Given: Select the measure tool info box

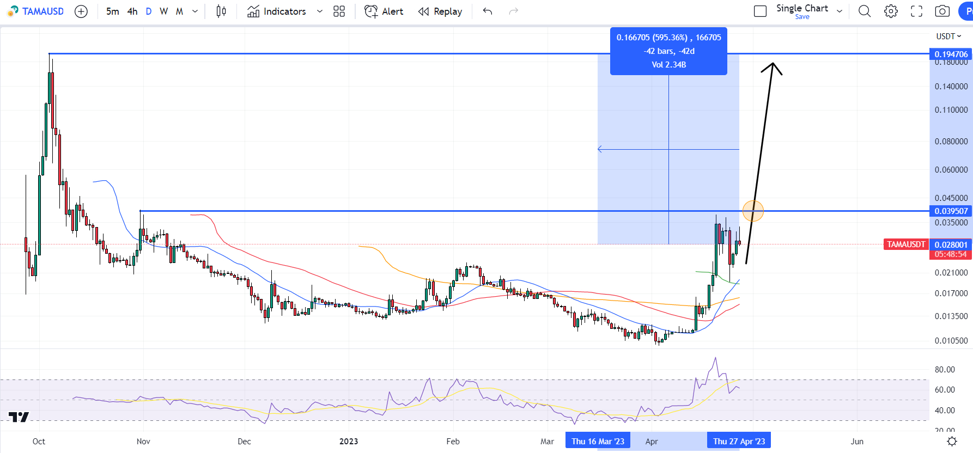Looking at the screenshot, I should (x=668, y=51).
